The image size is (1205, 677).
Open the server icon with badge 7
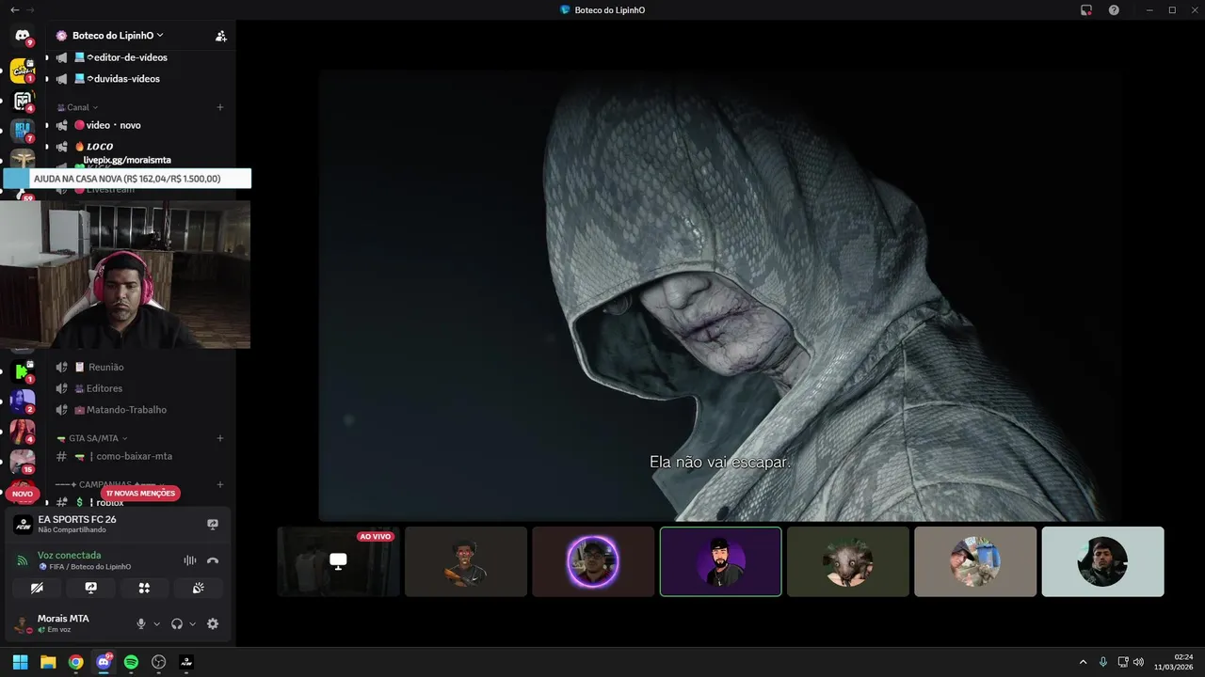23,130
